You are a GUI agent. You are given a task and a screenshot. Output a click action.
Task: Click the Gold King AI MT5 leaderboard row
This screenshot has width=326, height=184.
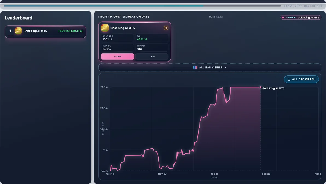pyautogui.click(x=45, y=32)
